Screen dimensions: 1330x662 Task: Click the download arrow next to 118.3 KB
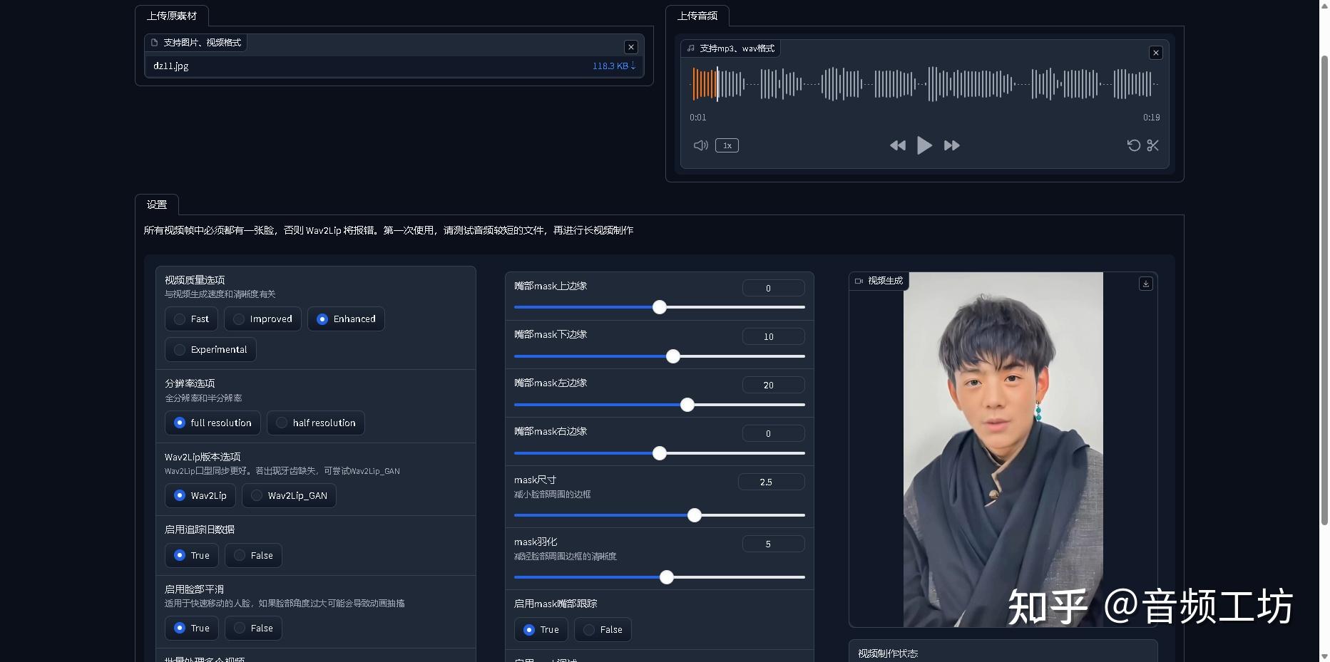(633, 66)
